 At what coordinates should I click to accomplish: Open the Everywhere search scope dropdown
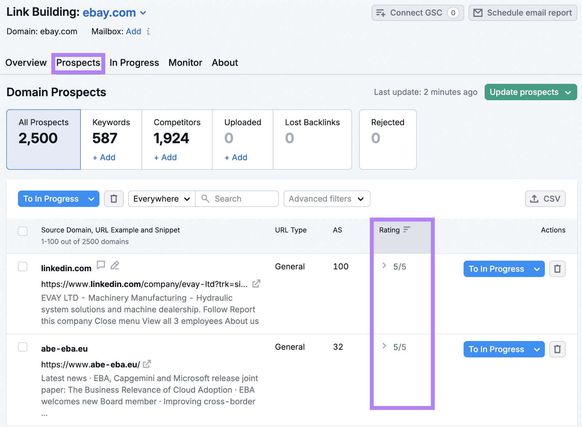(162, 199)
